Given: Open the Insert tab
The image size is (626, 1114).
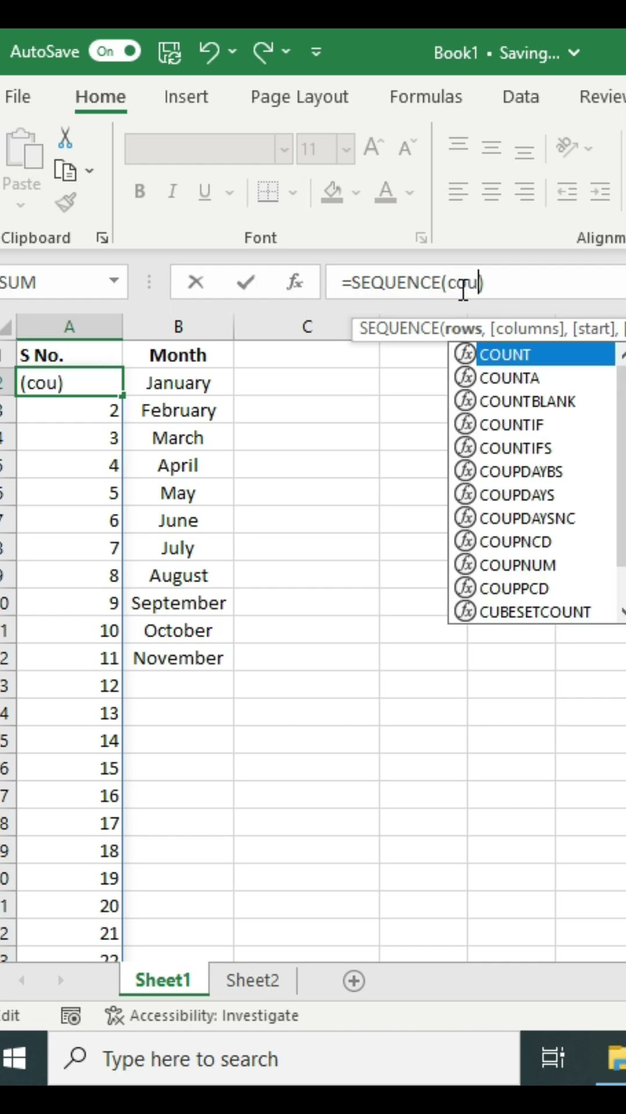Looking at the screenshot, I should 185,96.
